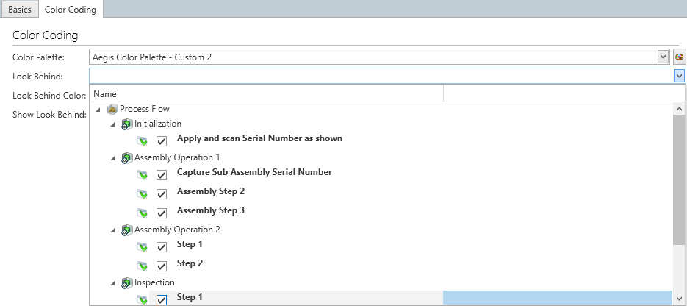Toggle the Assembly Step 2 checkbox

click(x=162, y=193)
